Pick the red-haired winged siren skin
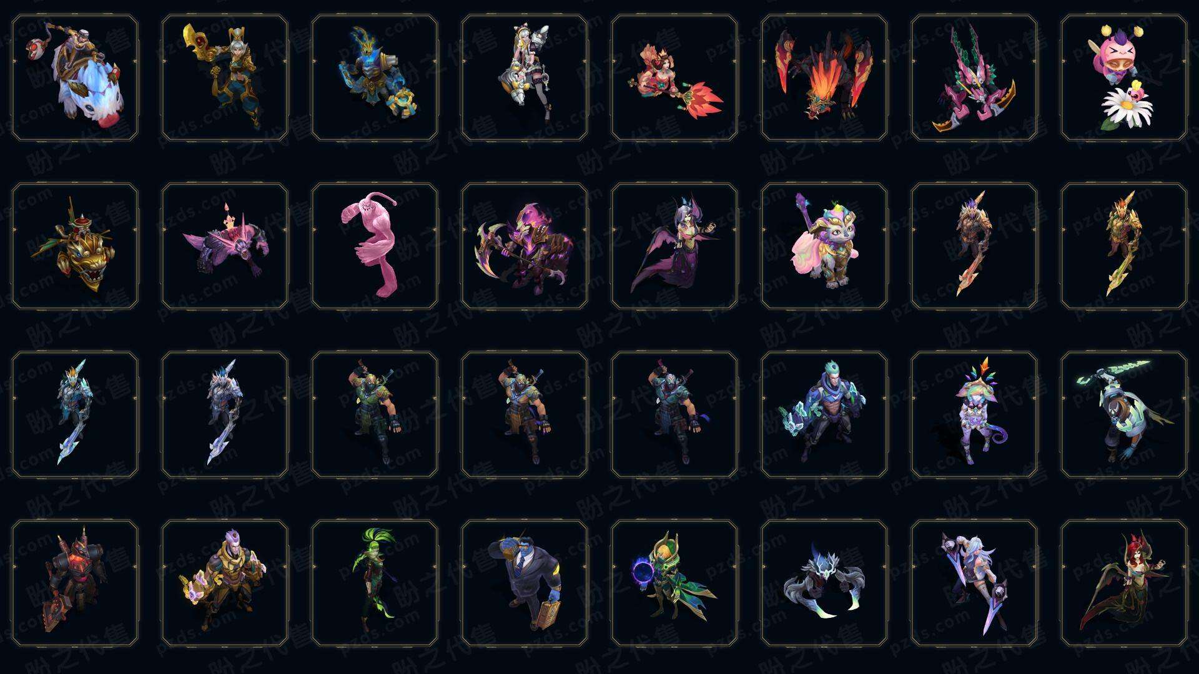 (x=1124, y=584)
